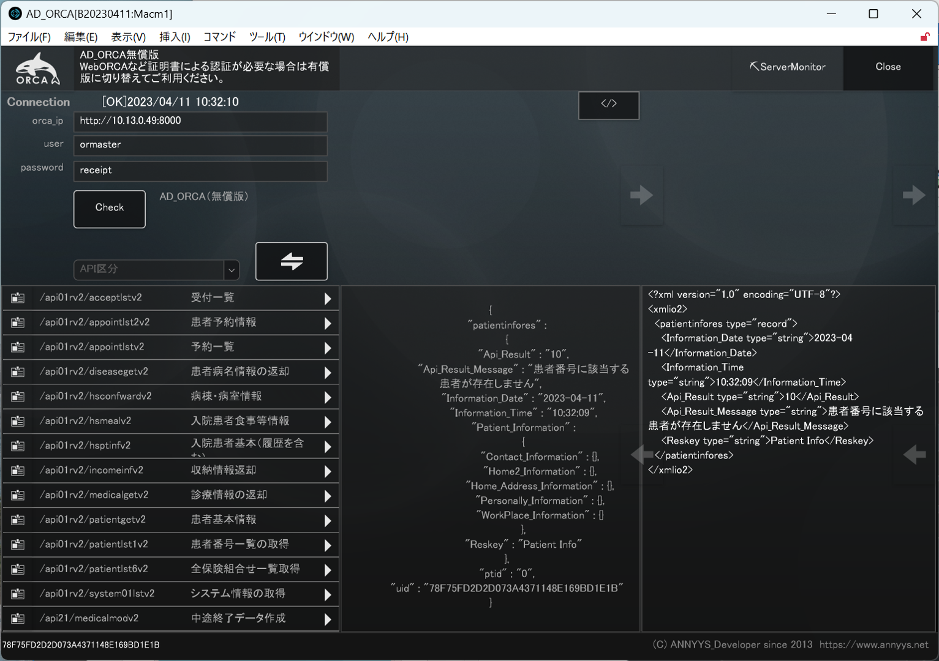Click clipboard icon for appointlstv2 row
The width and height of the screenshot is (939, 661).
coord(18,347)
